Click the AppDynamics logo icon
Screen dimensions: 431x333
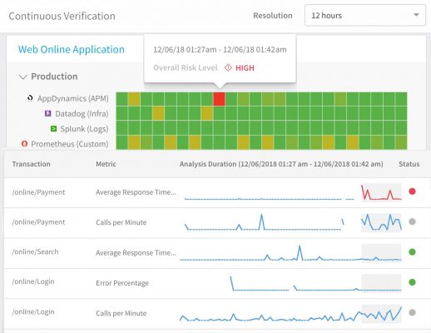30,98
